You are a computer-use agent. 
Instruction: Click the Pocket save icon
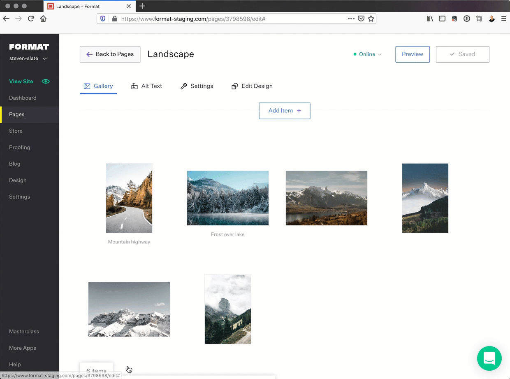point(361,19)
